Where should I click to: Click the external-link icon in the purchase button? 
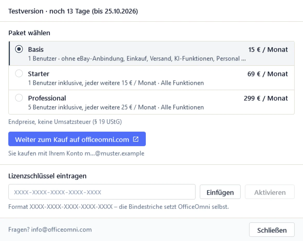pos(136,139)
